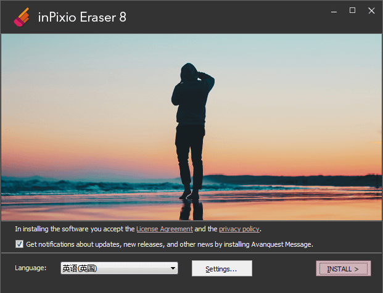Click the beach sunset banner image
Screen dimensions: 383x293
point(191,127)
